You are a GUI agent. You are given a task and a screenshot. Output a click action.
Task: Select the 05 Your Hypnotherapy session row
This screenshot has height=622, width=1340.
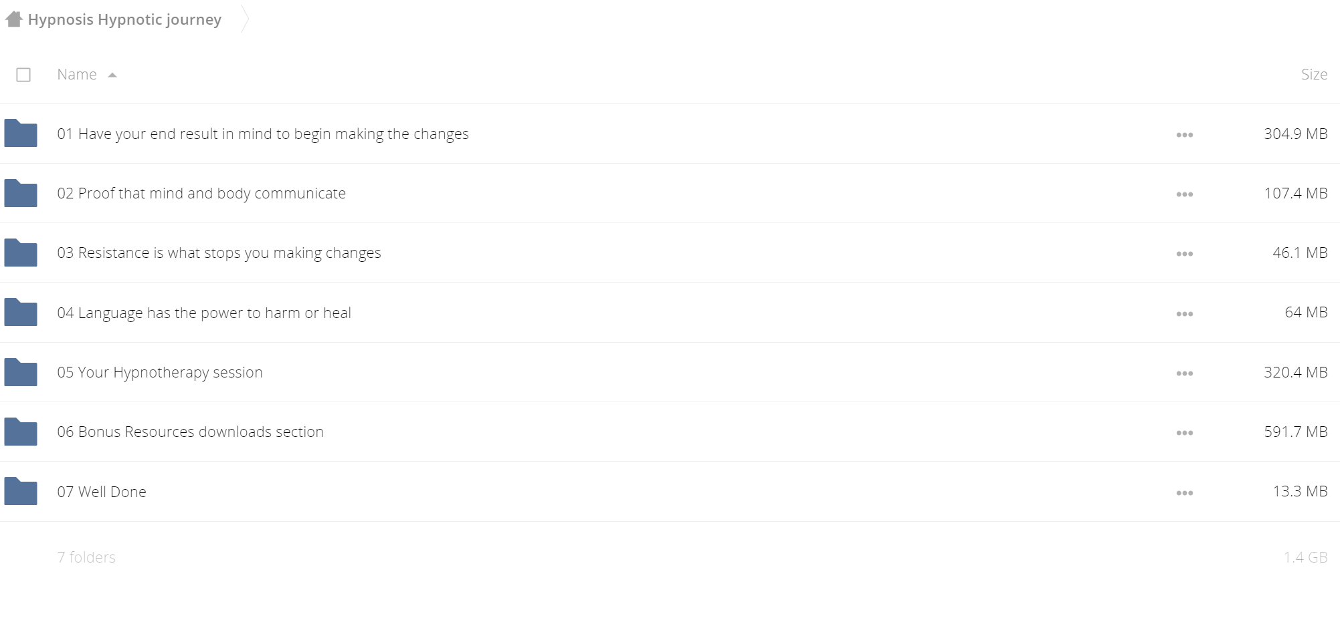pyautogui.click(x=670, y=372)
